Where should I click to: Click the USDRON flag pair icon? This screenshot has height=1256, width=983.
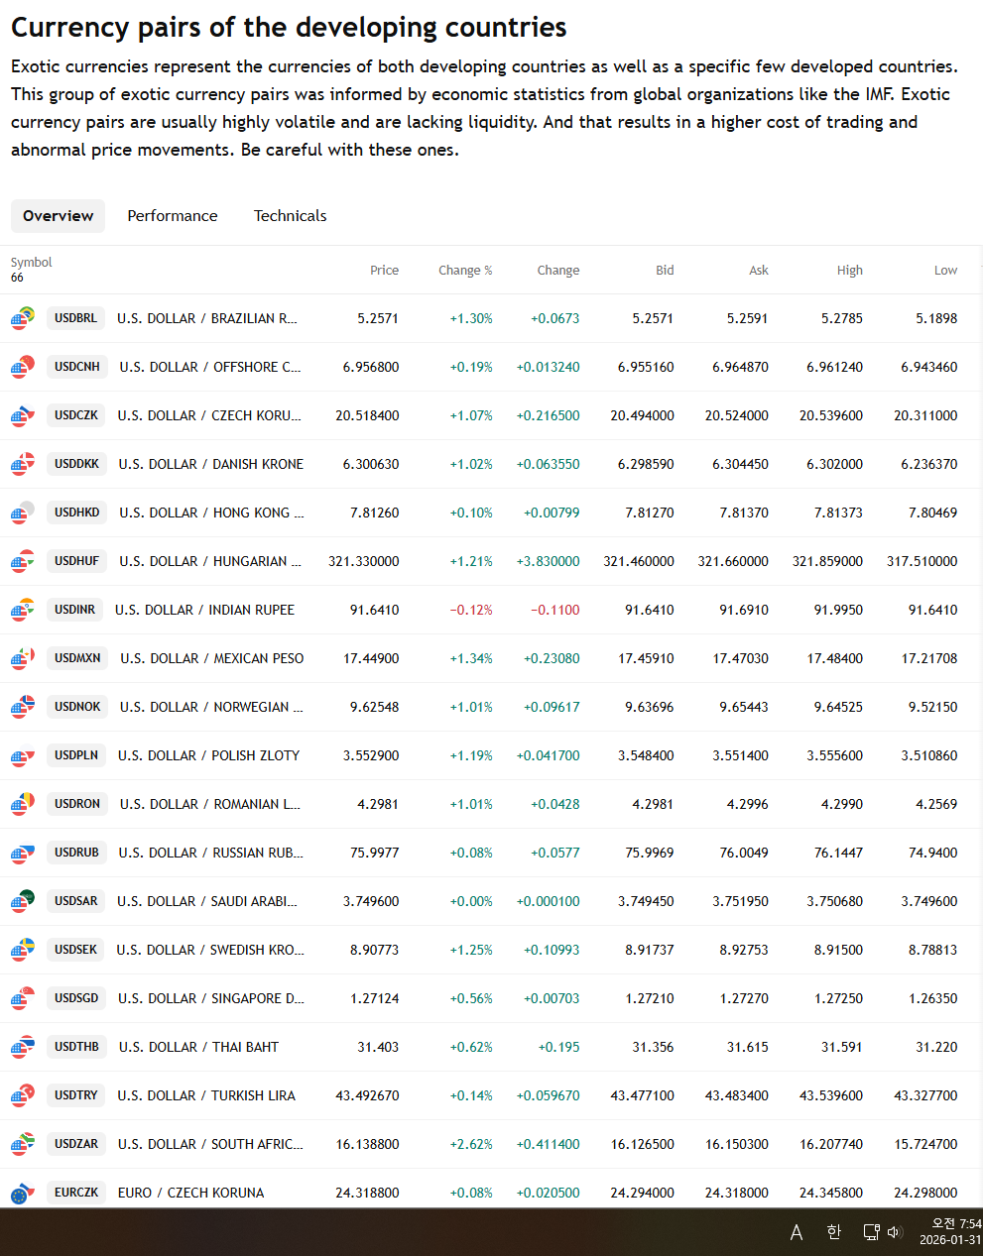[x=23, y=804]
